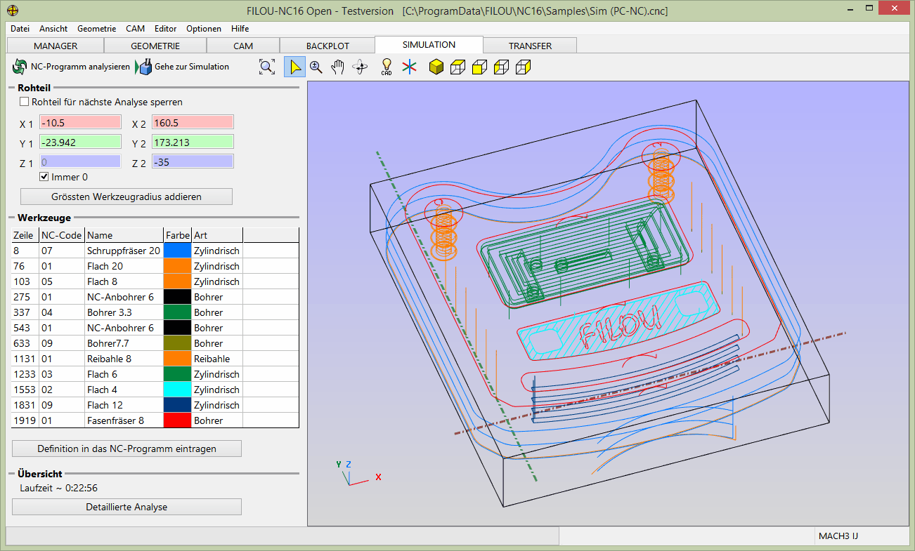Click the Y 2 field showing 173.213

(193, 142)
